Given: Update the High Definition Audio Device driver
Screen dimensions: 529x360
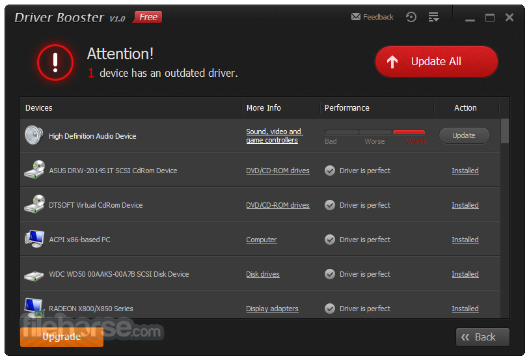Looking at the screenshot, I should point(464,135).
